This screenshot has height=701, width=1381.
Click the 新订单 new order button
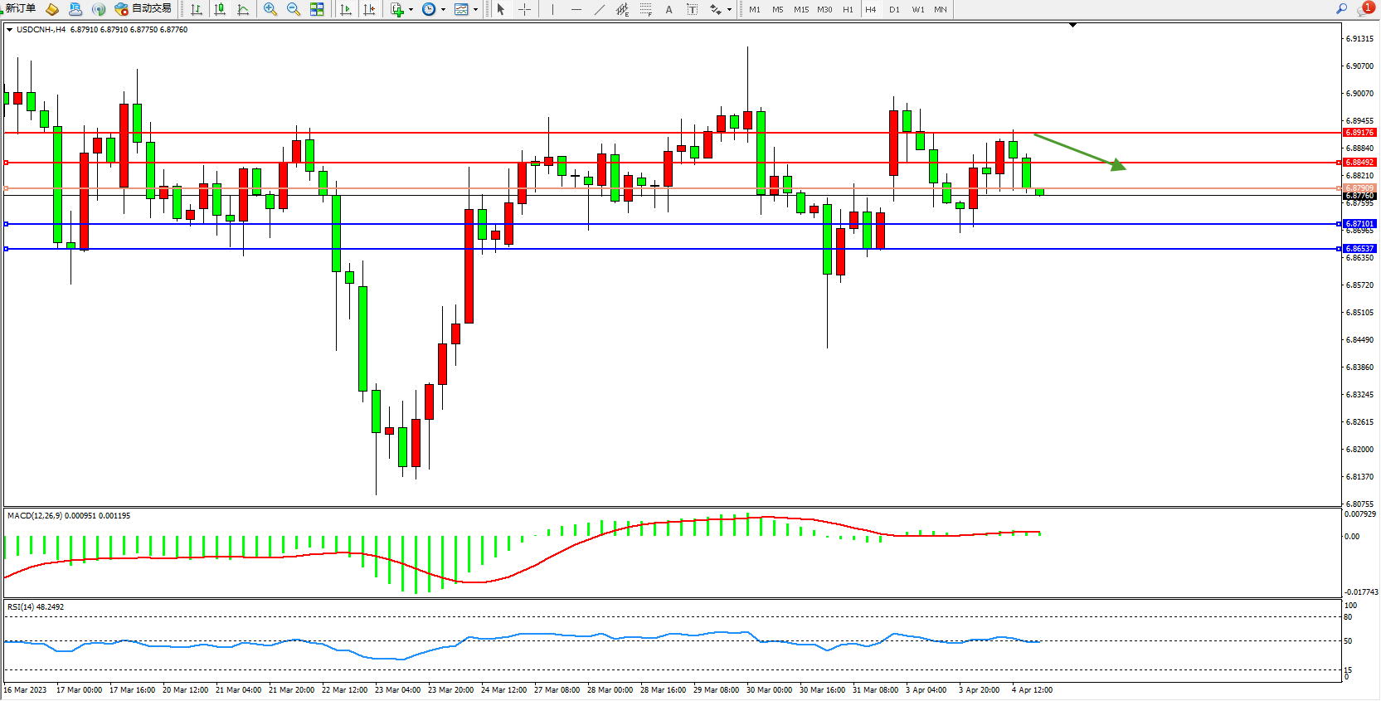tap(18, 9)
